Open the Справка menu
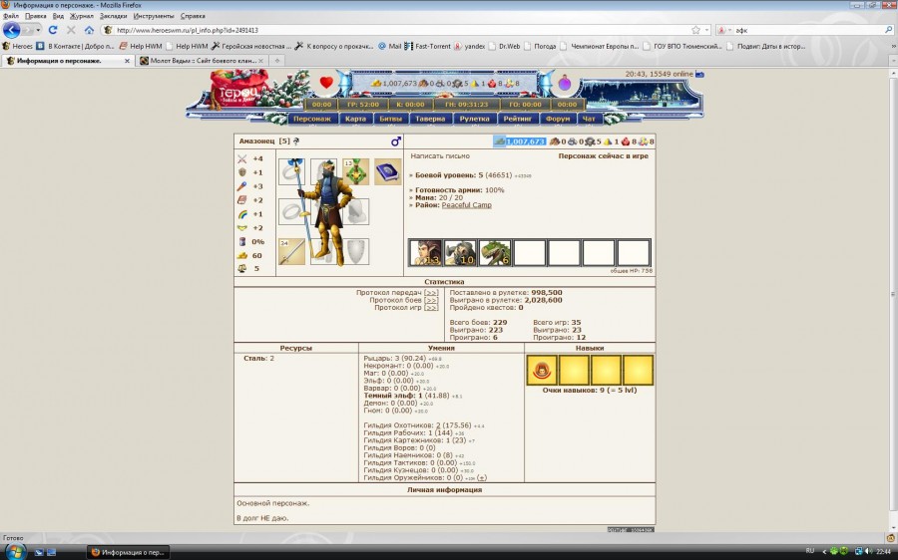 point(193,16)
